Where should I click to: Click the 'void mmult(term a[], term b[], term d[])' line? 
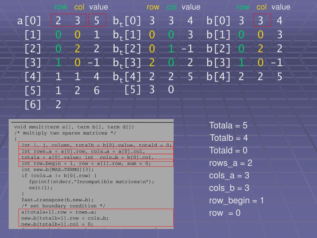[74, 127]
